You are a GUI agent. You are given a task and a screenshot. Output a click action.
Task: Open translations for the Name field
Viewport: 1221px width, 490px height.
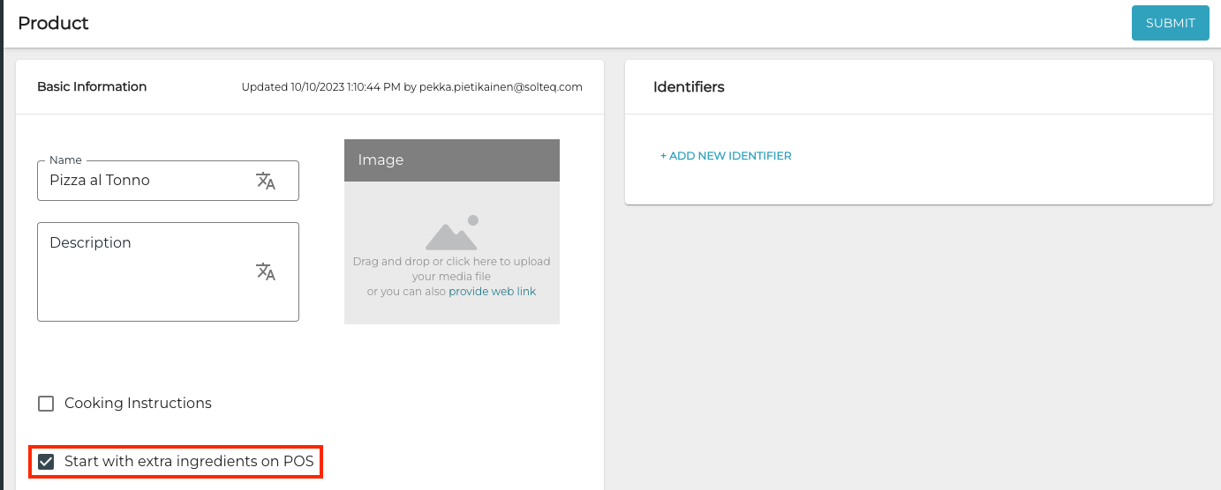(x=266, y=181)
